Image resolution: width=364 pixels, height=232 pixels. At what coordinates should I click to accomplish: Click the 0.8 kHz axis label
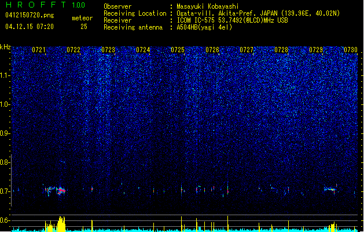[5, 162]
